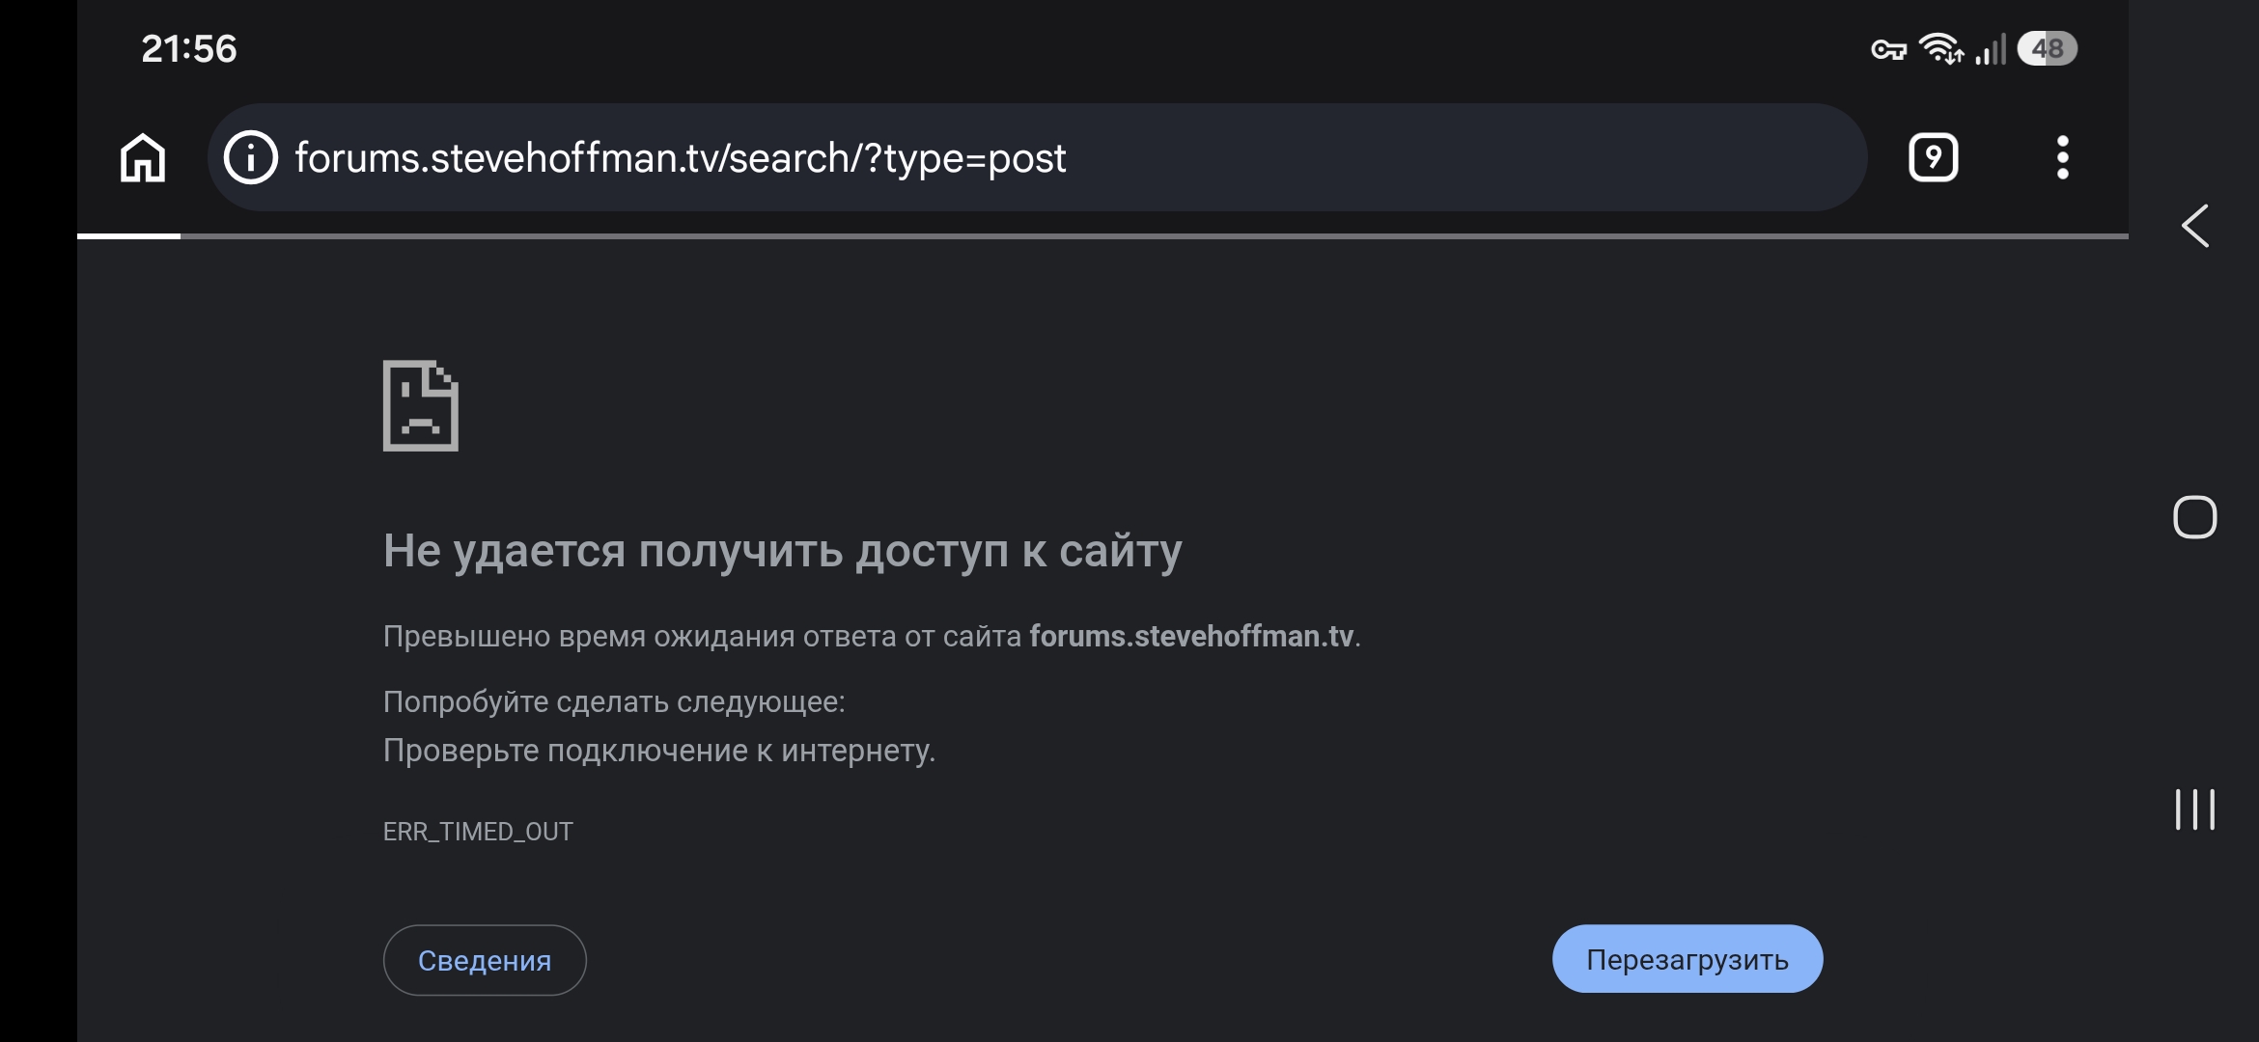The height and width of the screenshot is (1042, 2259).
Task: Tap the sad page error icon
Action: point(421,405)
